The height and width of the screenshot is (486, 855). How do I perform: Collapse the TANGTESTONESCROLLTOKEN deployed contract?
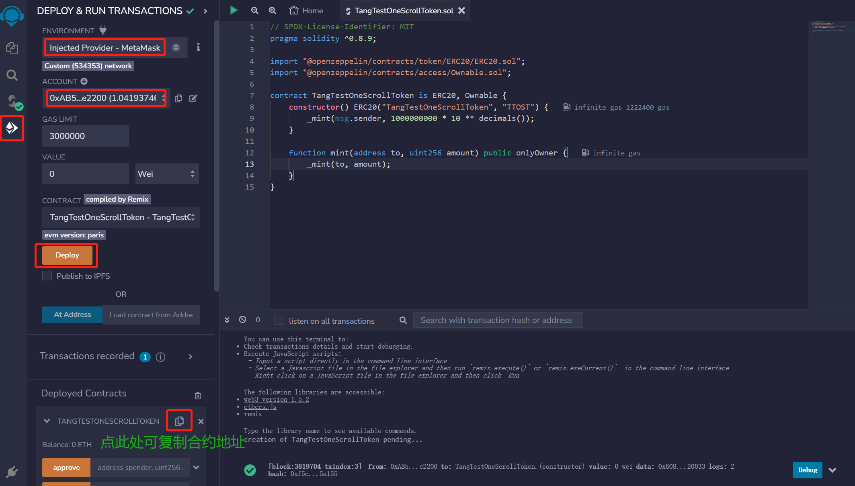coord(47,421)
